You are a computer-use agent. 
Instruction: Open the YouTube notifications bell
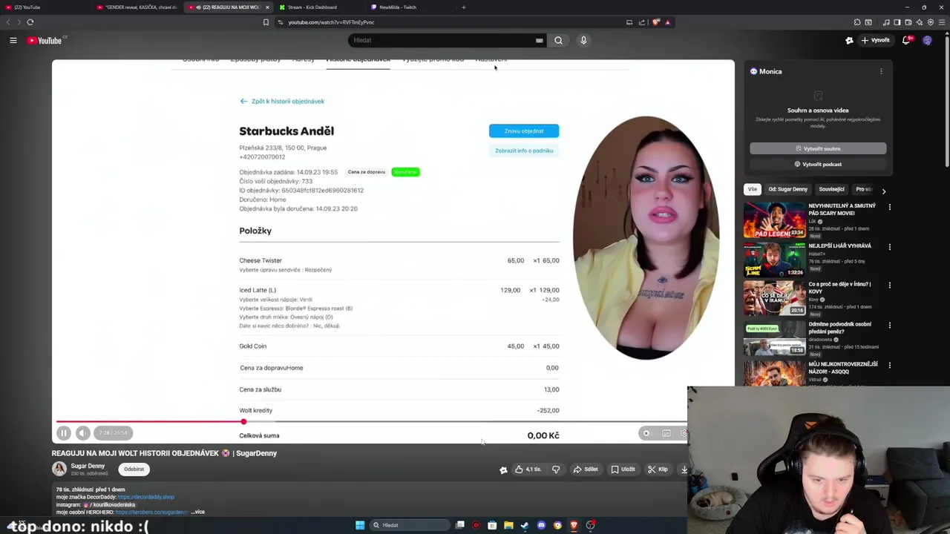click(906, 40)
